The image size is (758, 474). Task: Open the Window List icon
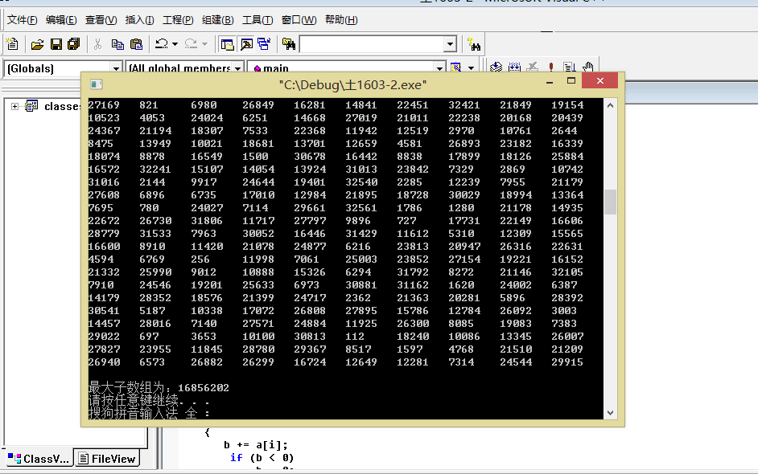pyautogui.click(x=265, y=44)
